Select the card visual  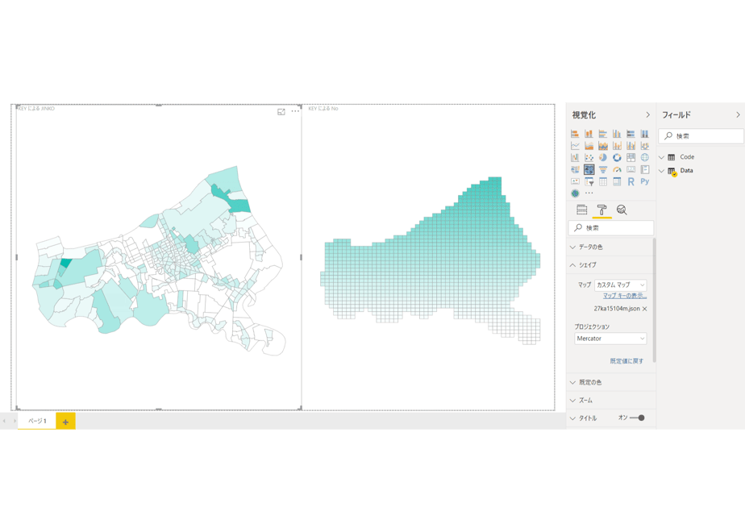click(x=631, y=169)
